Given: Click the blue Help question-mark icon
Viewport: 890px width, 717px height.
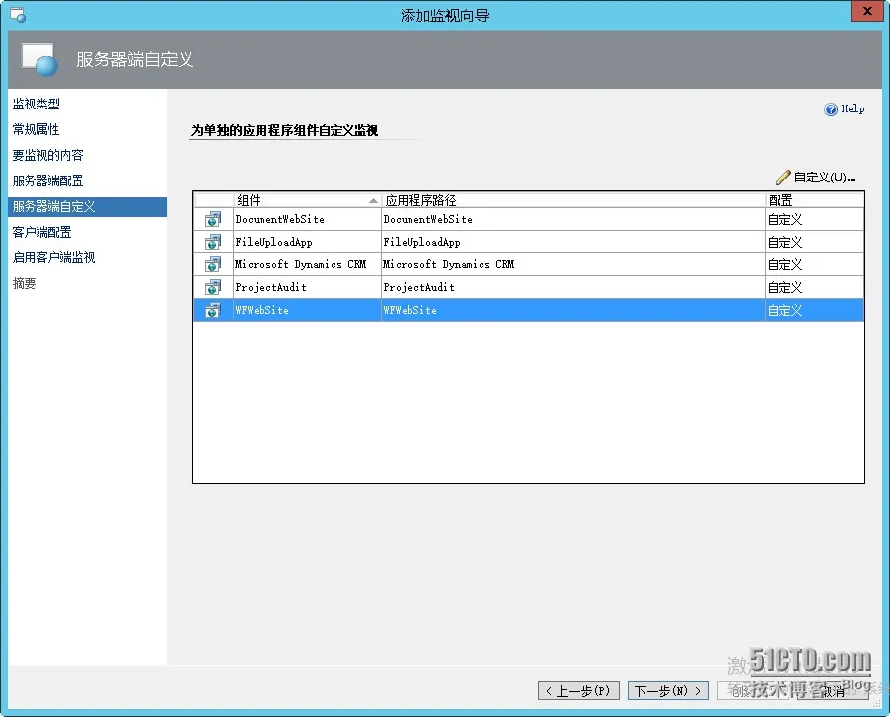Looking at the screenshot, I should tap(831, 109).
